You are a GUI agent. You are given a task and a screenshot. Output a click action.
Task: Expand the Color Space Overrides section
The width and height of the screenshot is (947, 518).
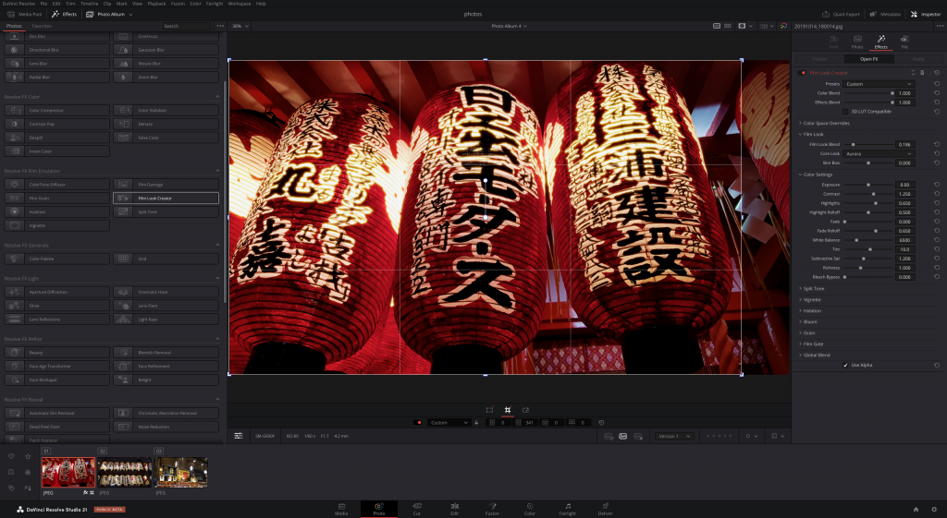824,123
